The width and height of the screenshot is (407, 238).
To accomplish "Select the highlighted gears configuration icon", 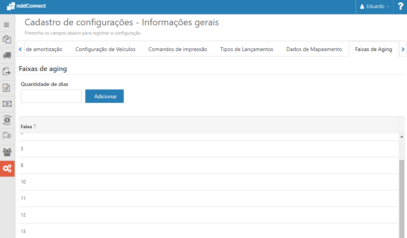I will (7, 169).
